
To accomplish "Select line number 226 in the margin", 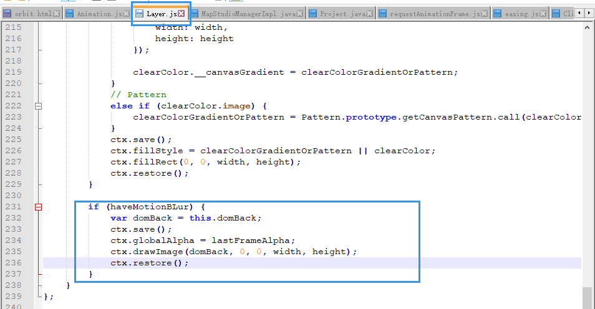I will 14,151.
